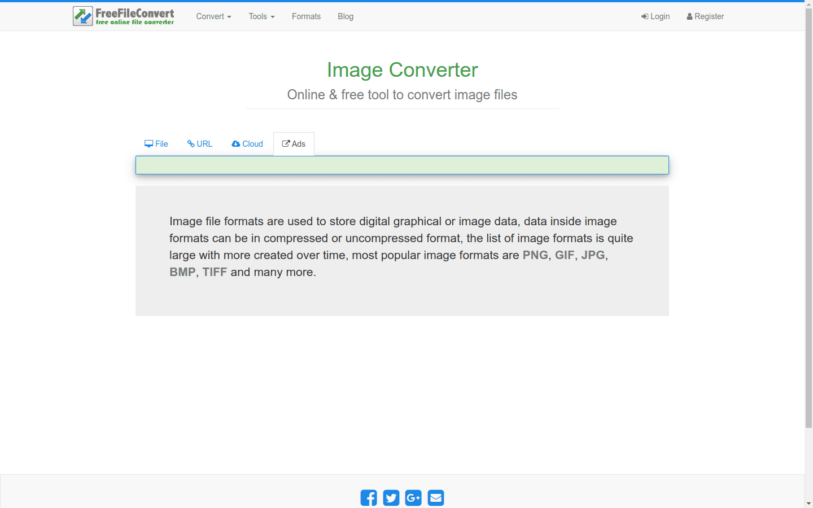Open the Formats page
Image resolution: width=813 pixels, height=508 pixels.
(306, 16)
